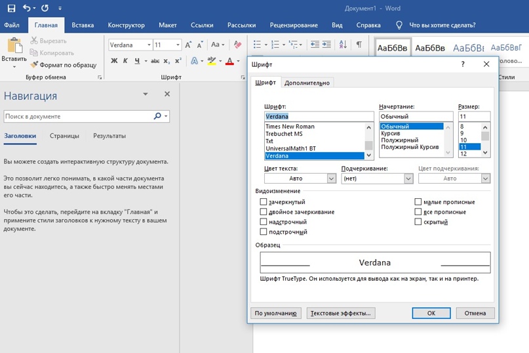This screenshot has width=529, height=353.
Task: Toggle italic with the К button
Action: point(125,61)
